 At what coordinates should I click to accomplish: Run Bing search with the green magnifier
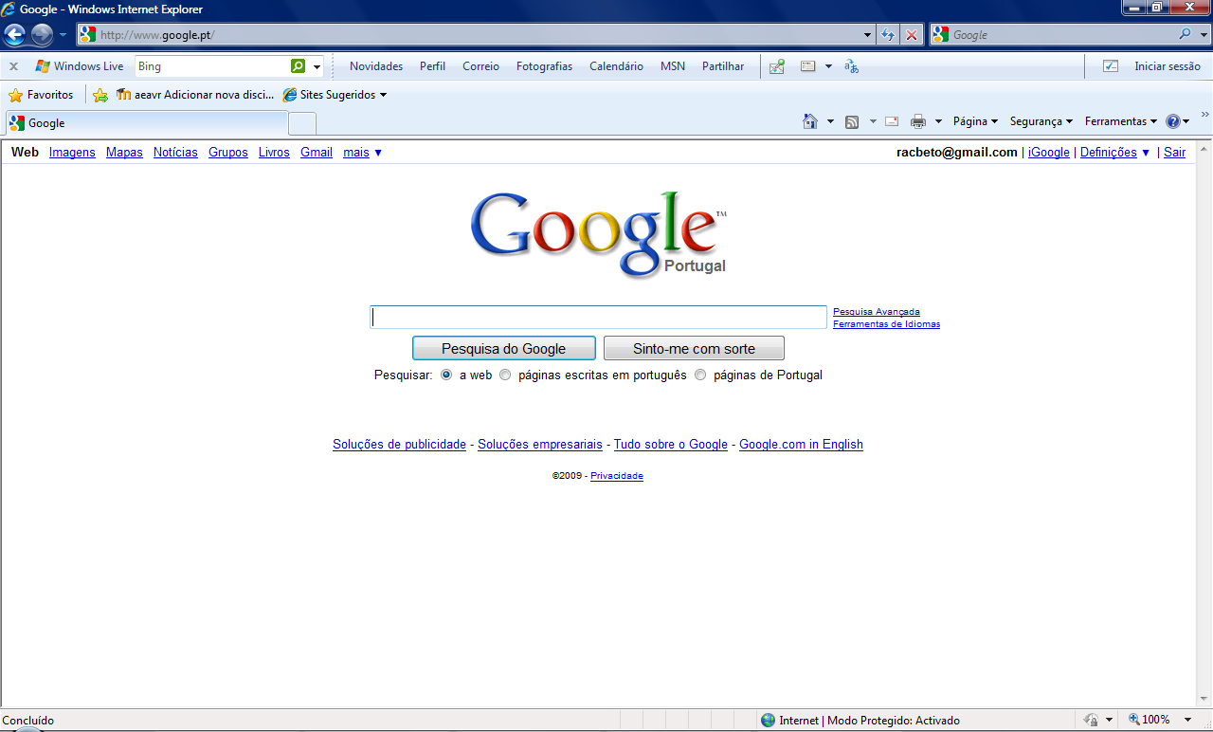pos(299,66)
